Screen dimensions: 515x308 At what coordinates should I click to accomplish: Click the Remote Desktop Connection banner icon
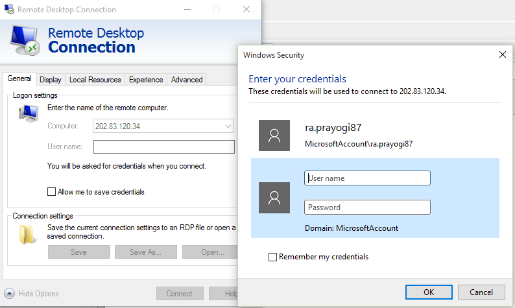(26, 40)
